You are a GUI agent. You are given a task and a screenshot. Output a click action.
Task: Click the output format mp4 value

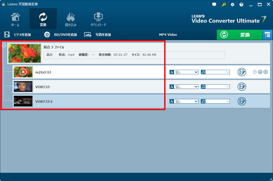click(x=71, y=55)
